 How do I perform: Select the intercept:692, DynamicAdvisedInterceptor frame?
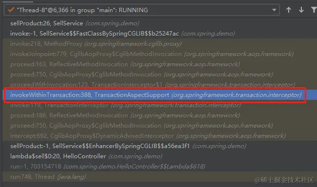tap(160, 136)
